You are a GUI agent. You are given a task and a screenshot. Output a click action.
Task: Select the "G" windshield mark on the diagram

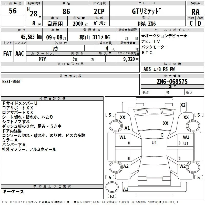(x=162, y=135)
